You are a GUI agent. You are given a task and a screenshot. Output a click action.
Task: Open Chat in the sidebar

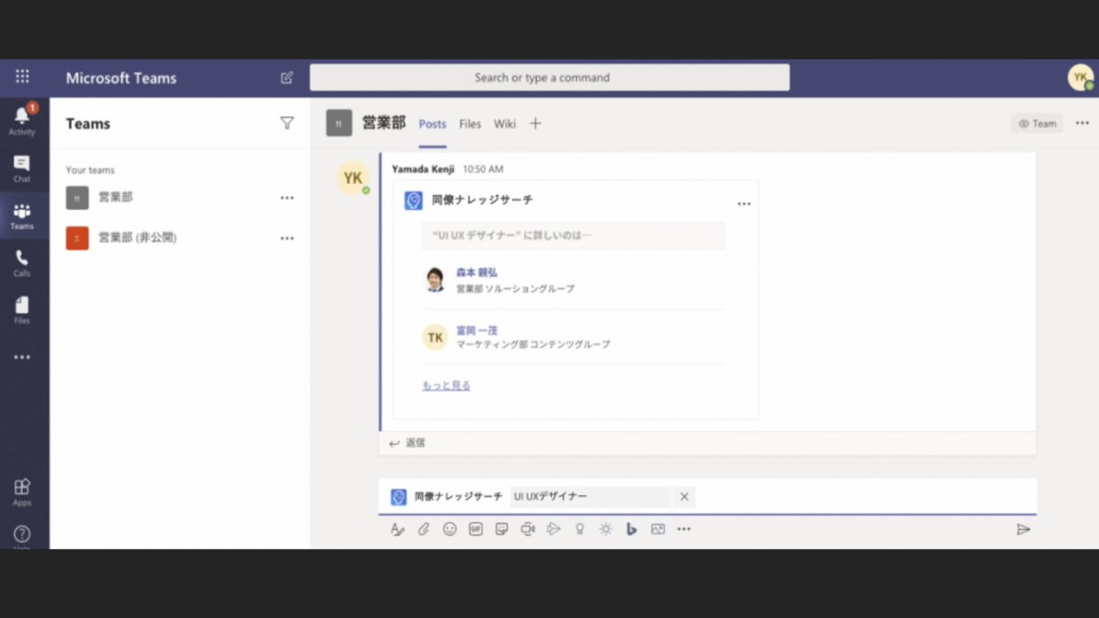(22, 168)
